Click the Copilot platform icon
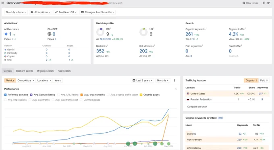The width and height of the screenshot is (274, 150). click(5, 56)
